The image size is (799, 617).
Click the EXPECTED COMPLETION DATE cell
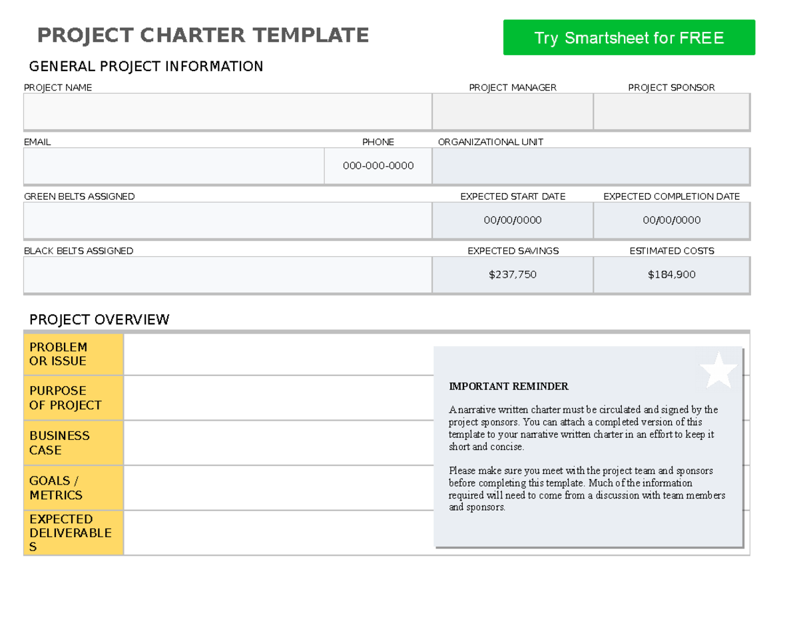coord(672,220)
